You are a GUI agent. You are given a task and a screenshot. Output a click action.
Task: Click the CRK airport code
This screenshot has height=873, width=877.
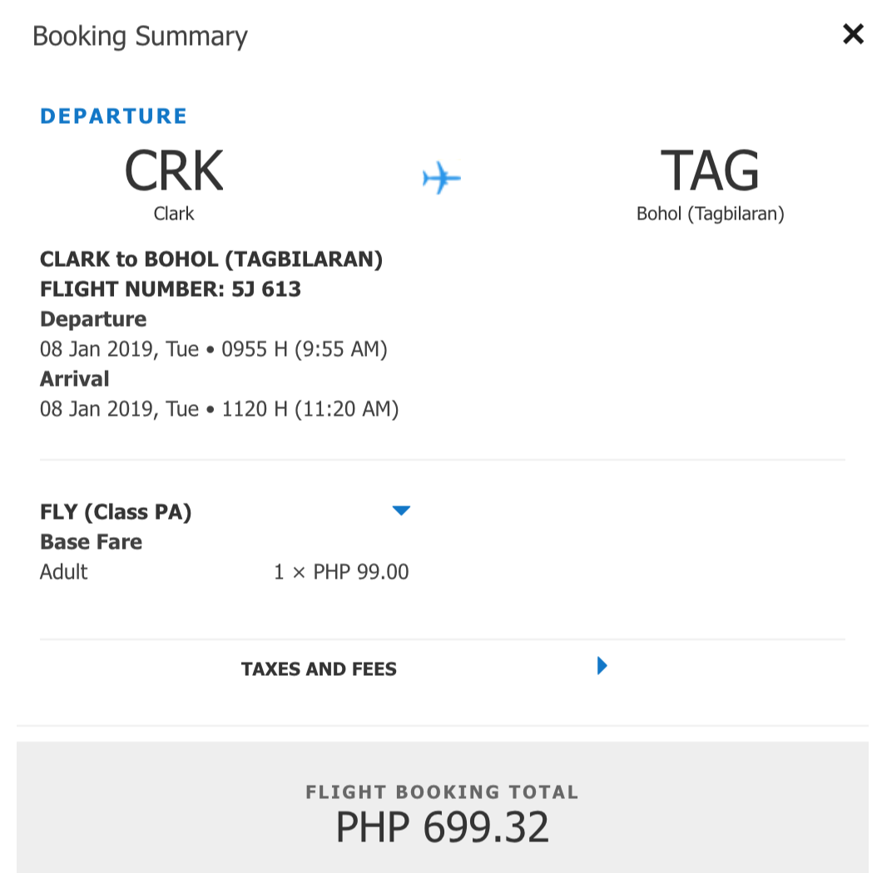(x=174, y=170)
